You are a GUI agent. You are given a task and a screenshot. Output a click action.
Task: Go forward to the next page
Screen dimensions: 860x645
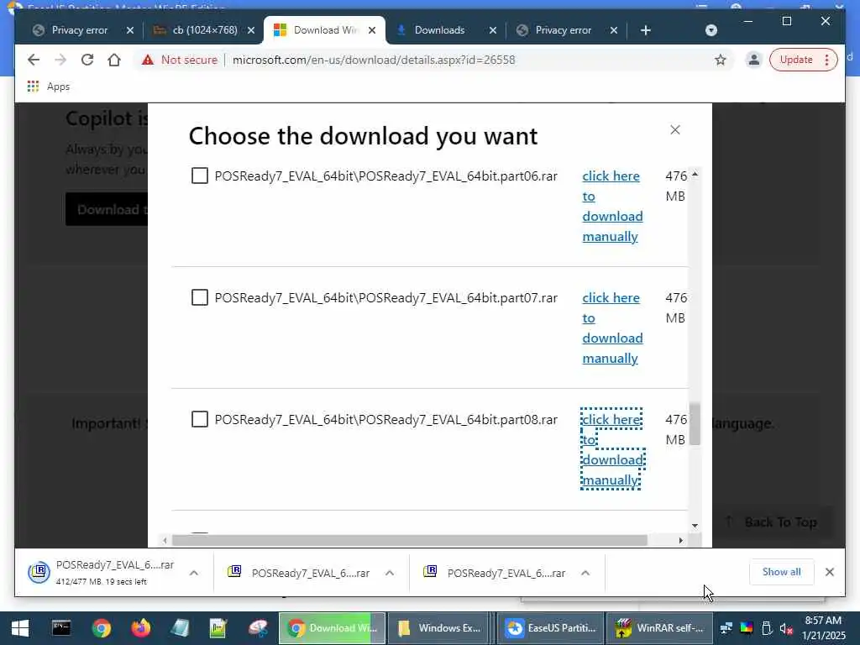(60, 60)
